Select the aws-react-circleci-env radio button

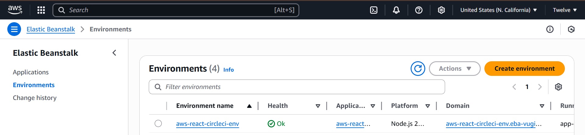tap(158, 123)
